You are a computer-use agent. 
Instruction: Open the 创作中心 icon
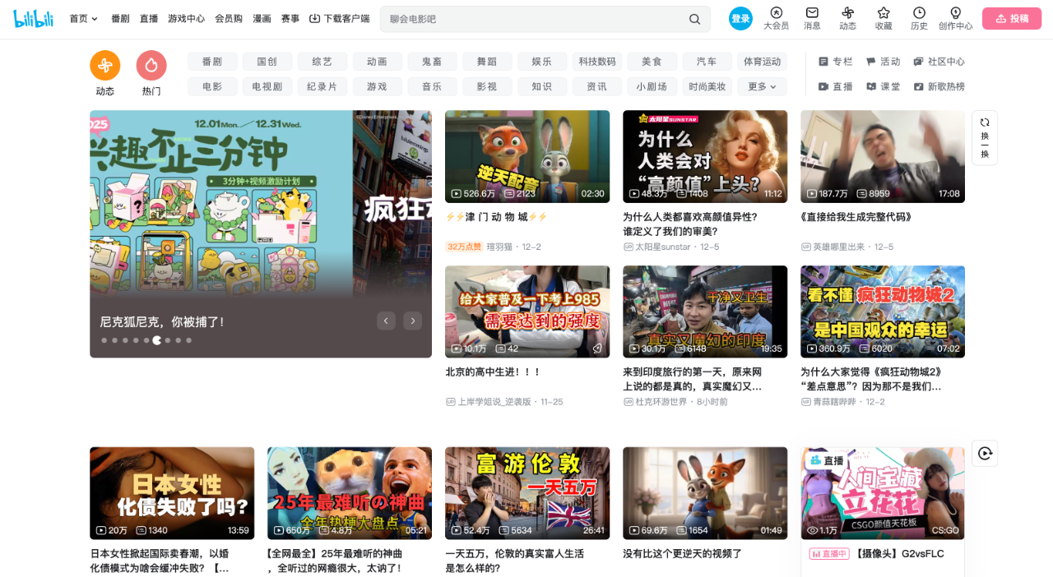click(955, 18)
